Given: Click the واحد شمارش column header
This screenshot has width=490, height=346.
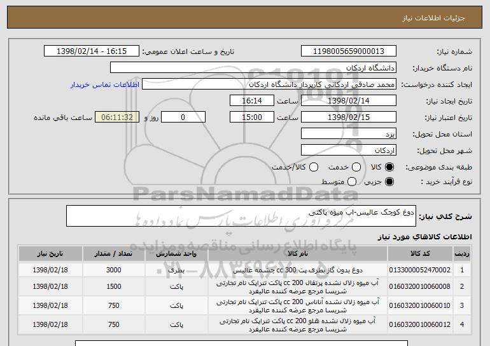Looking at the screenshot, I should click(176, 254).
